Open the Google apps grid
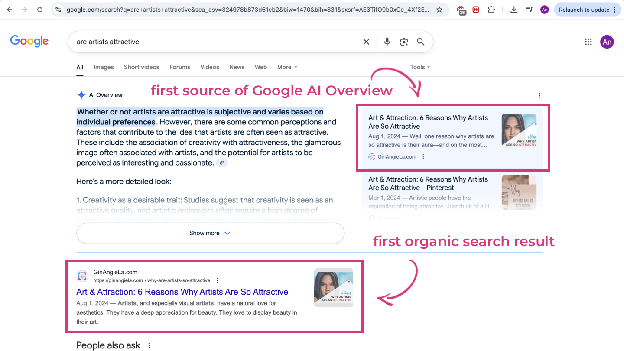The height and width of the screenshot is (351, 624). click(588, 42)
